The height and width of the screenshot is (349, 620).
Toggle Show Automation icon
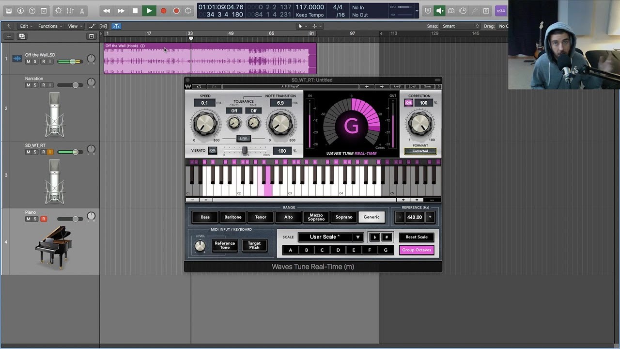click(x=93, y=26)
